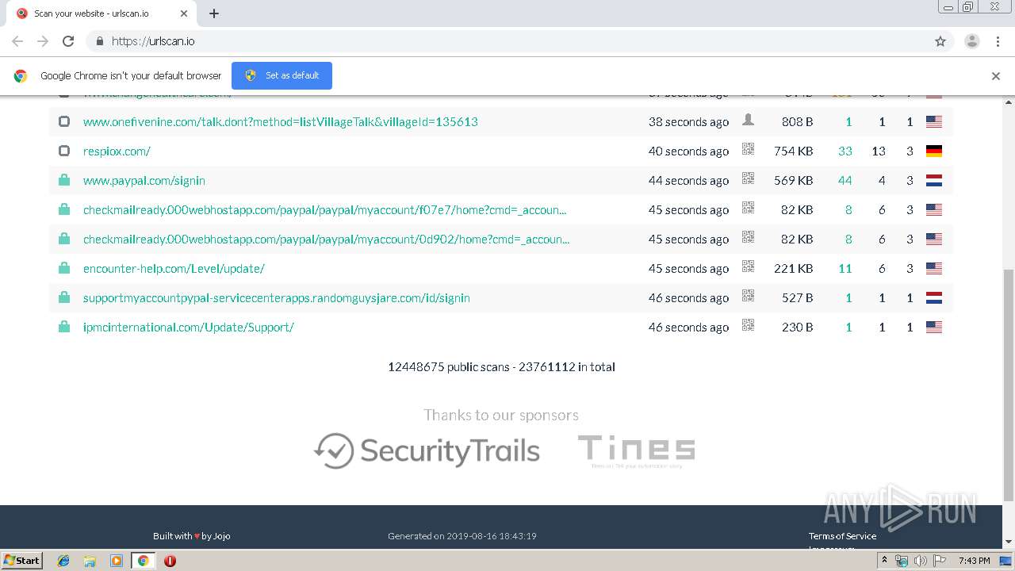Click the Set as default button

click(282, 75)
